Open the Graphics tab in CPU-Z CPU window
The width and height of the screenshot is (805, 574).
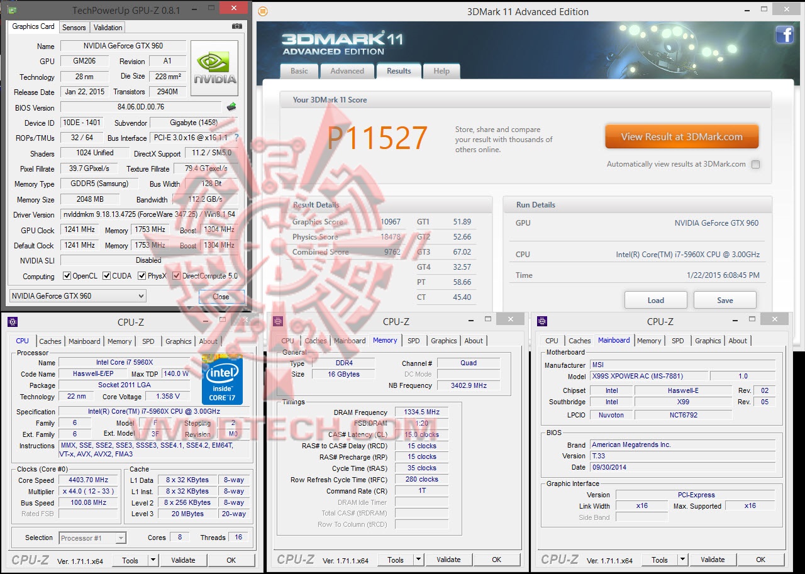pyautogui.click(x=179, y=341)
